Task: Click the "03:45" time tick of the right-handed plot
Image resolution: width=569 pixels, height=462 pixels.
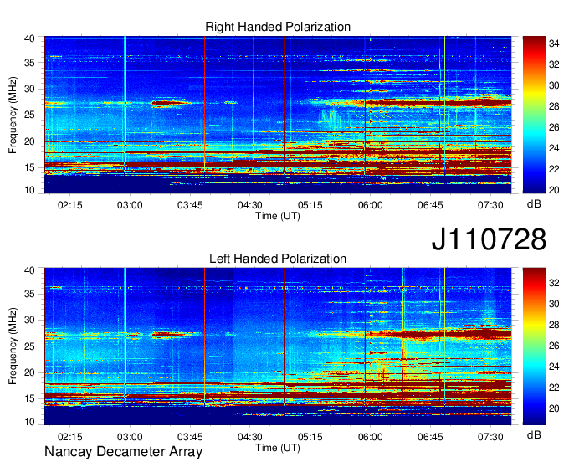Action: [190, 205]
